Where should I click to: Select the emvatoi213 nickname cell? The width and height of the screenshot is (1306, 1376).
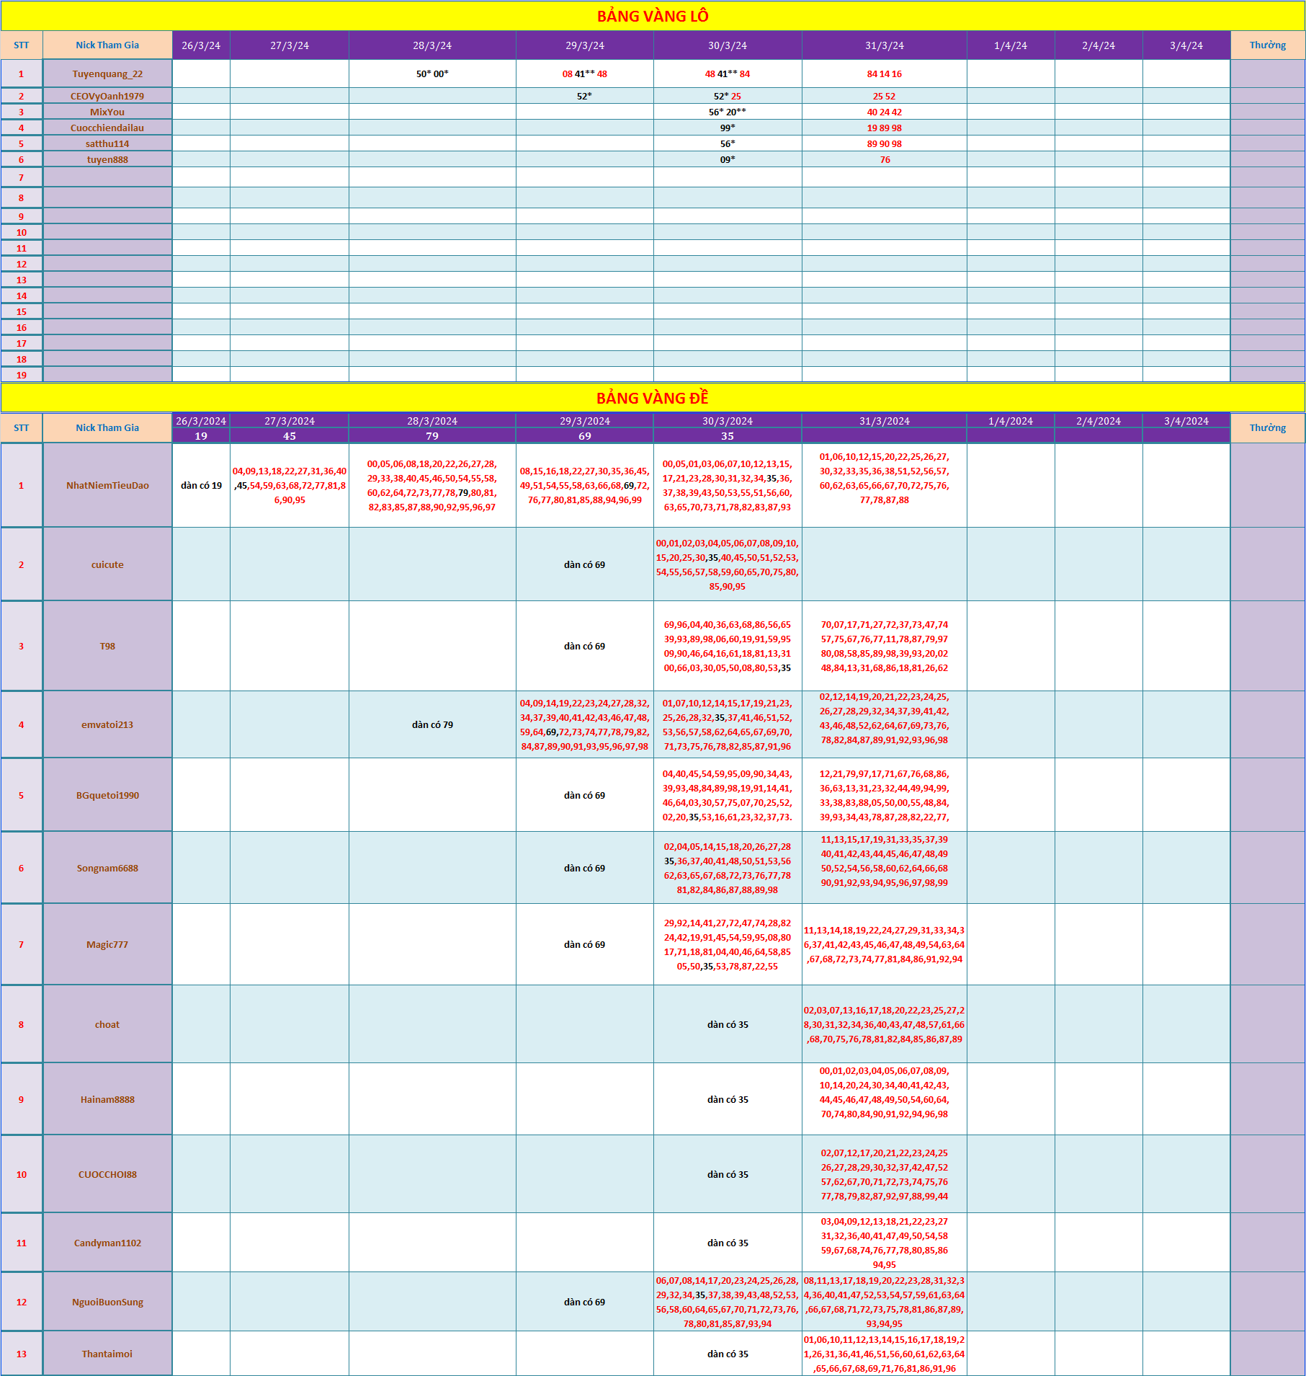107,724
